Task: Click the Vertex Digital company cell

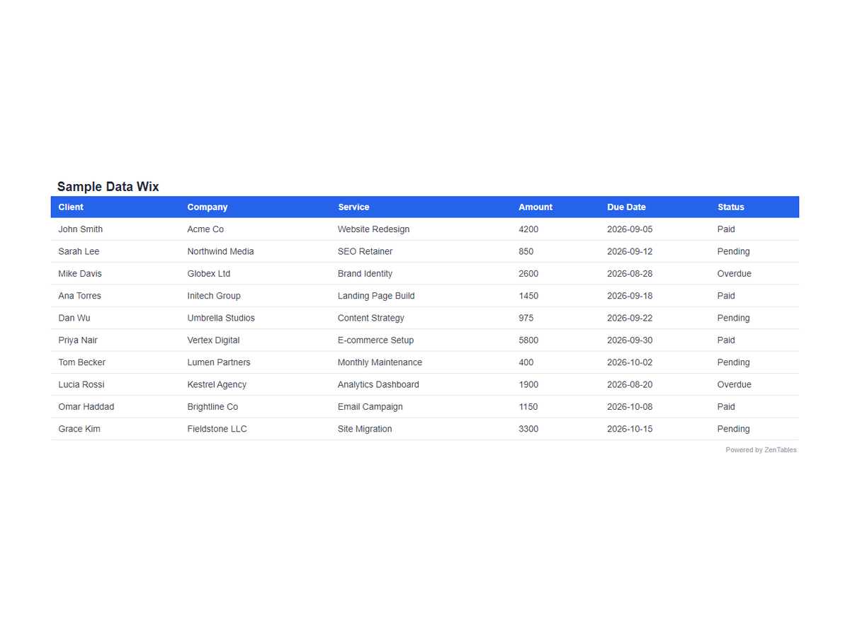Action: pos(213,340)
